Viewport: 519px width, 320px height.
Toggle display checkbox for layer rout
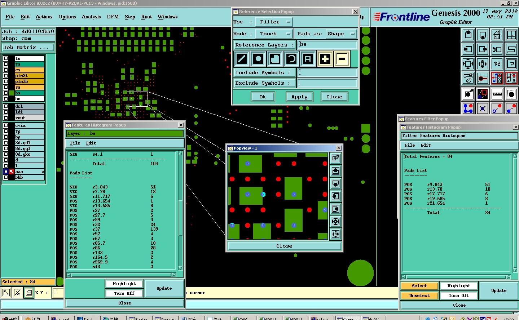[x=6, y=118]
